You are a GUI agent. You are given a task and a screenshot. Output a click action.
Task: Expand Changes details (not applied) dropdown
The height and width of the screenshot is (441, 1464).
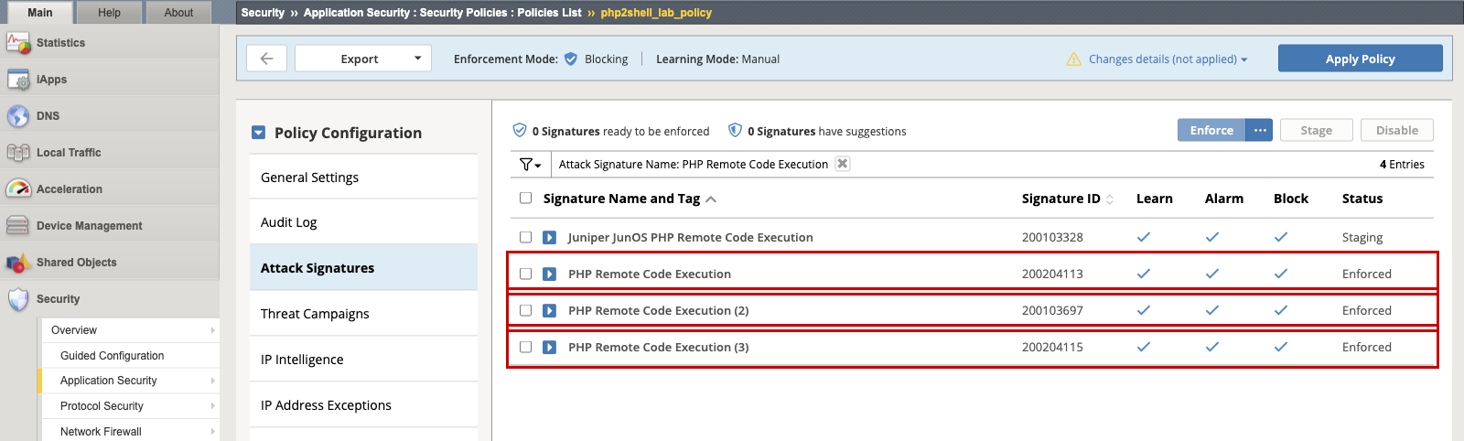point(1157,59)
